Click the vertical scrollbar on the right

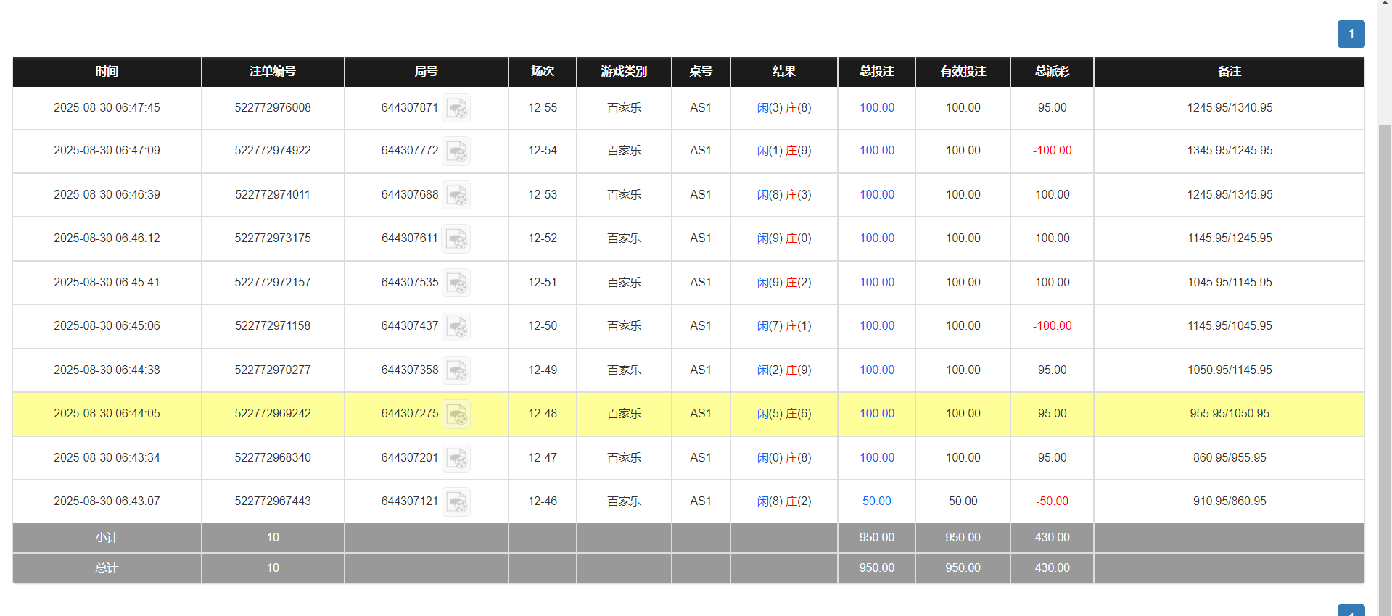(1385, 362)
